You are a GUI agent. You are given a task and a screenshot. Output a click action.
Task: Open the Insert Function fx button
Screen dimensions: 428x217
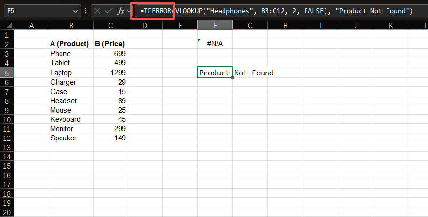coord(121,11)
